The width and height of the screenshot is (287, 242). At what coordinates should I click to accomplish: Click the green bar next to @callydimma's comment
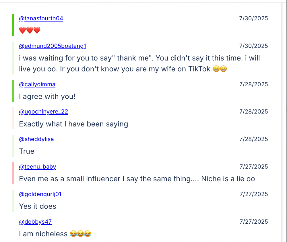pyautogui.click(x=13, y=91)
